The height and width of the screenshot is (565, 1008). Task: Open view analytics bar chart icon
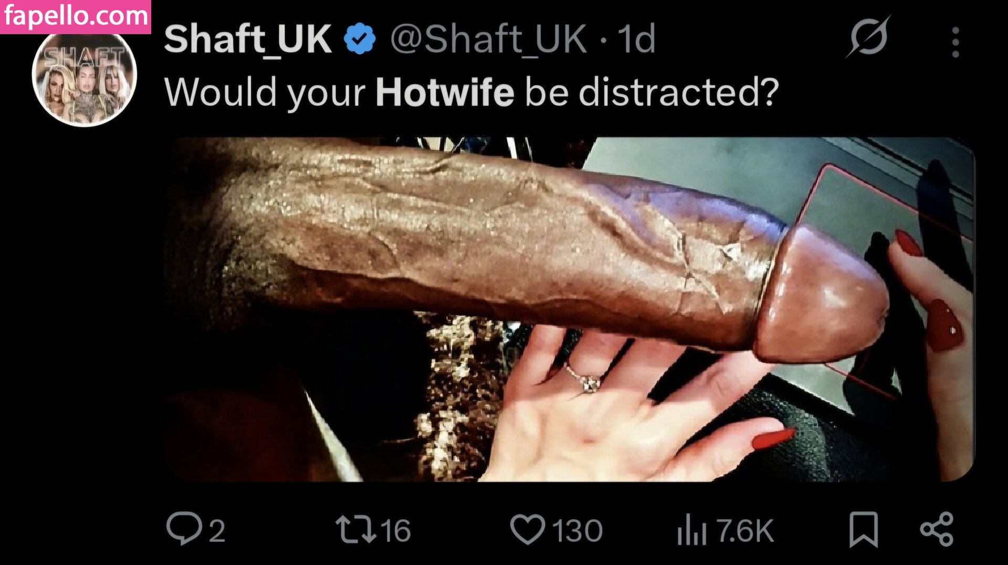(691, 529)
